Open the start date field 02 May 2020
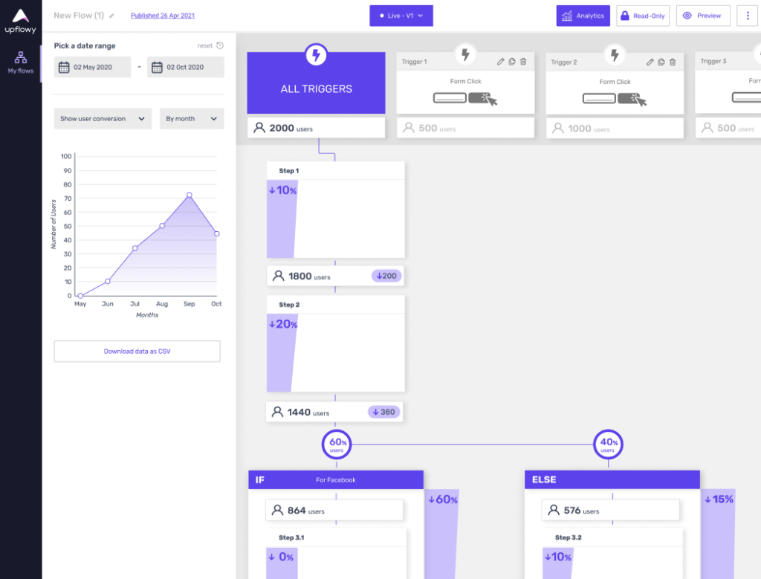 pos(92,68)
